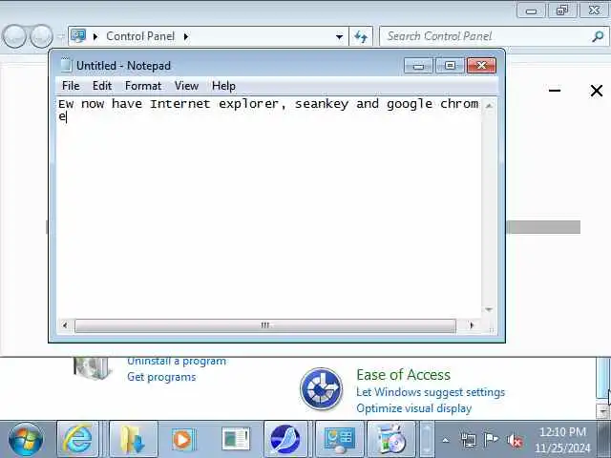The height and width of the screenshot is (458, 611).
Task: Open the Notepad File menu
Action: 71,86
